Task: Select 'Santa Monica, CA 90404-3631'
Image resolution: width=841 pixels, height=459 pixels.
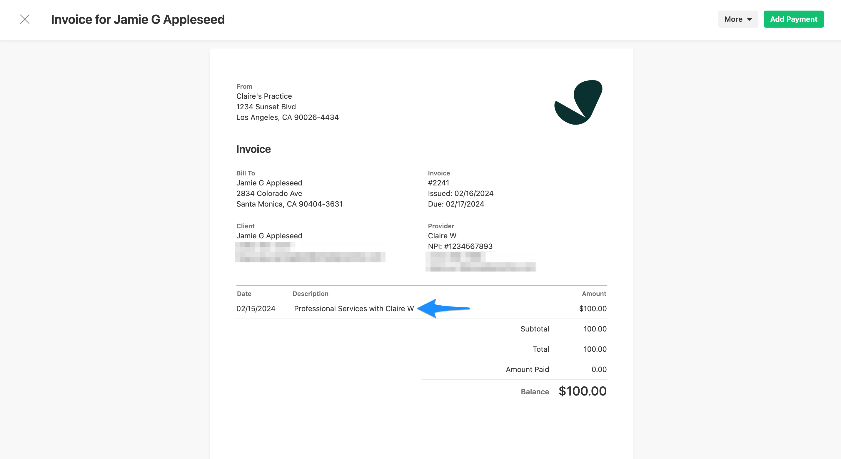Action: coord(289,204)
